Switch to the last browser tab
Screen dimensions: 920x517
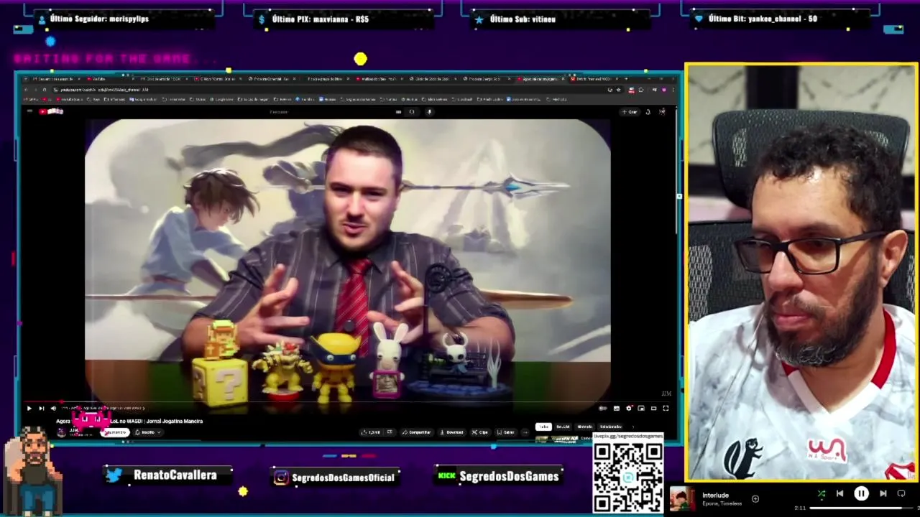595,79
